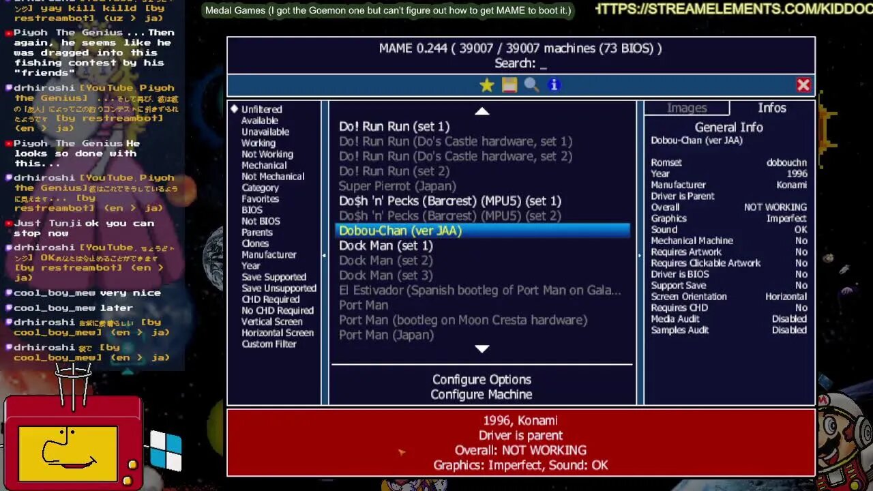The image size is (873, 491).
Task: Choose the No CHD Required filter
Action: coord(278,310)
